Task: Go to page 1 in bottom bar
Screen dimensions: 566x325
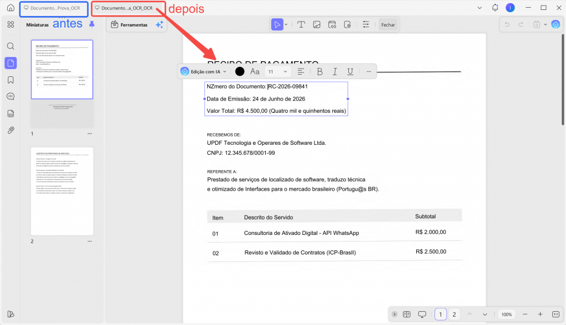Action: click(441, 314)
